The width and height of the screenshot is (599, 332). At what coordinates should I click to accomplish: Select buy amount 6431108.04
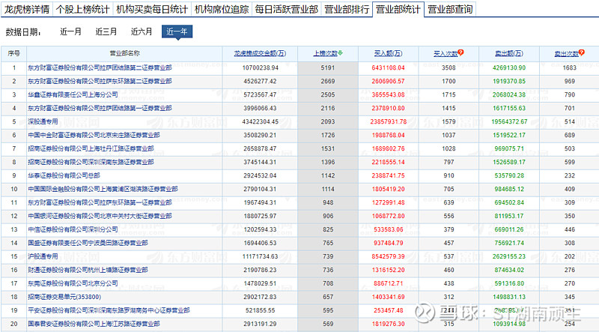(x=388, y=67)
